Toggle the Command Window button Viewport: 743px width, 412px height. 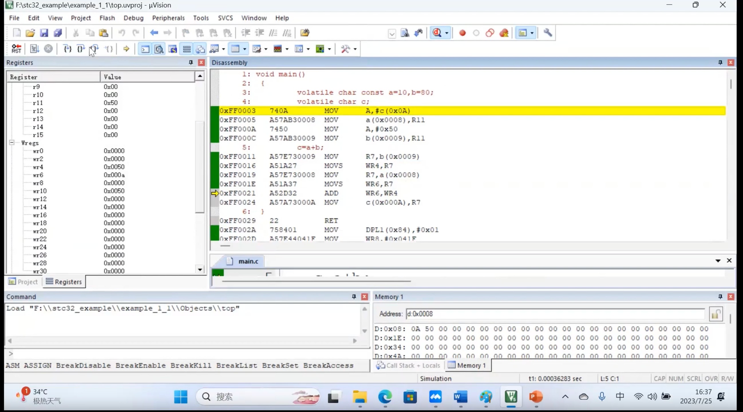[145, 49]
